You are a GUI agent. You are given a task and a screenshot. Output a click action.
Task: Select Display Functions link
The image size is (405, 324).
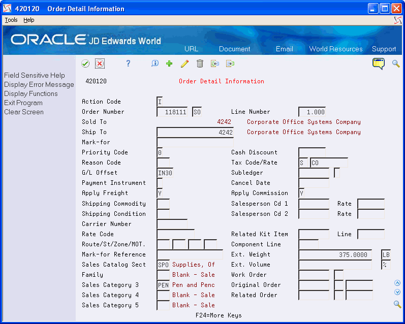point(30,94)
